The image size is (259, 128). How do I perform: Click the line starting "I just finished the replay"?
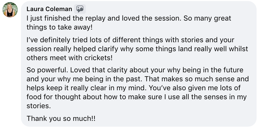coord(129,18)
